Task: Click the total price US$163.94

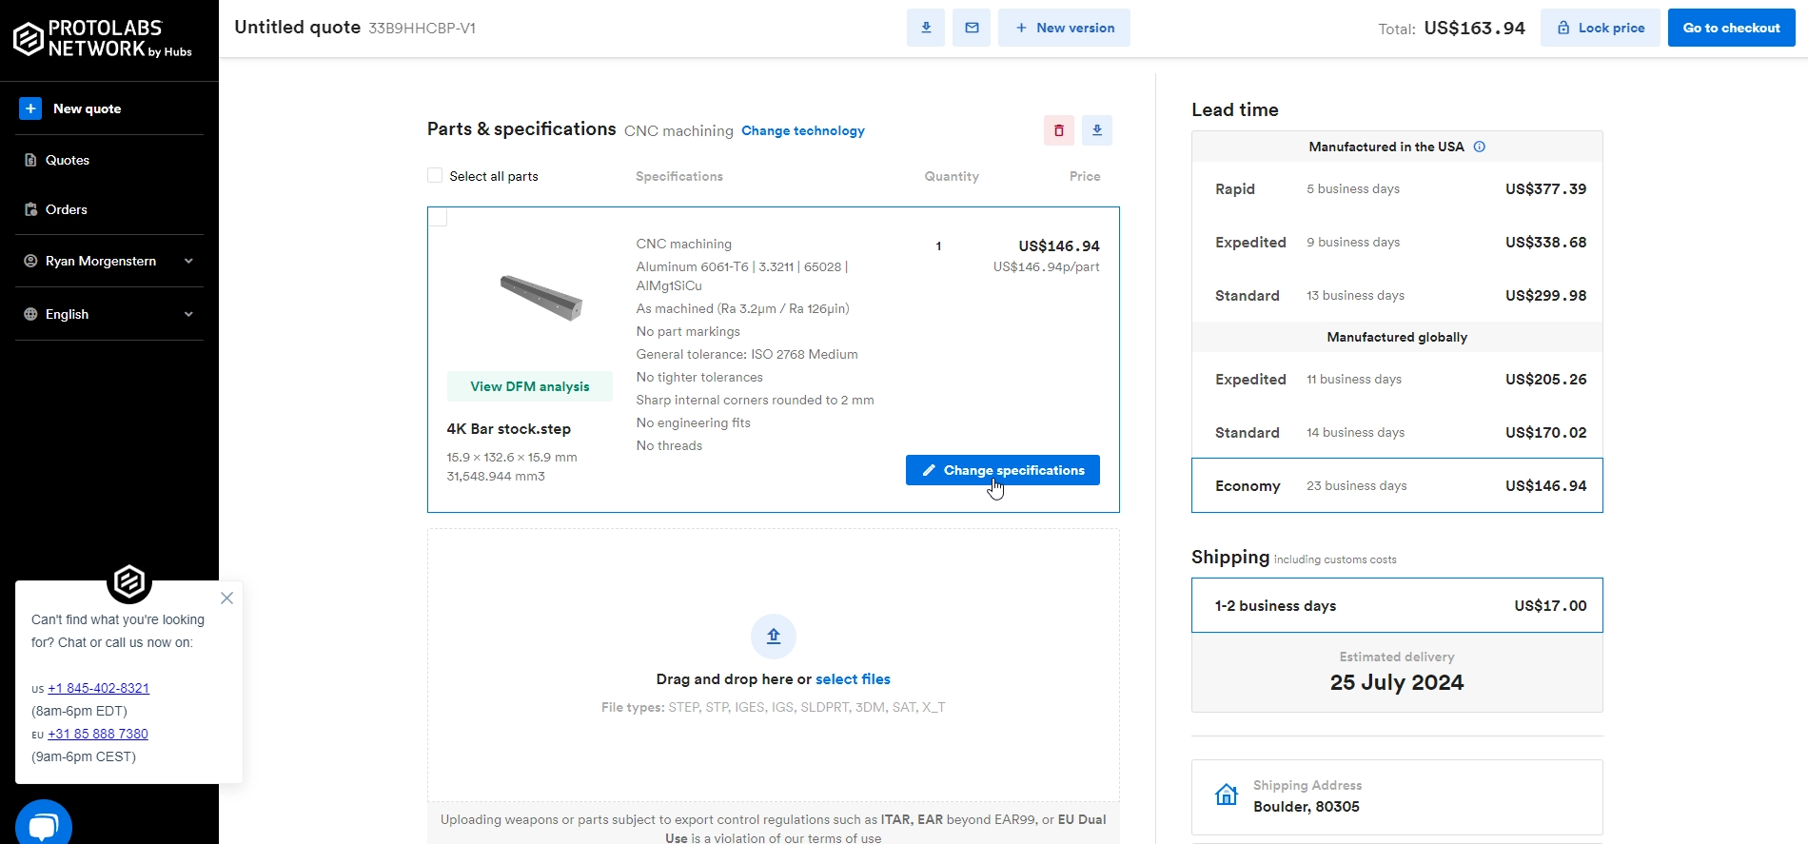Action: 1475,29
